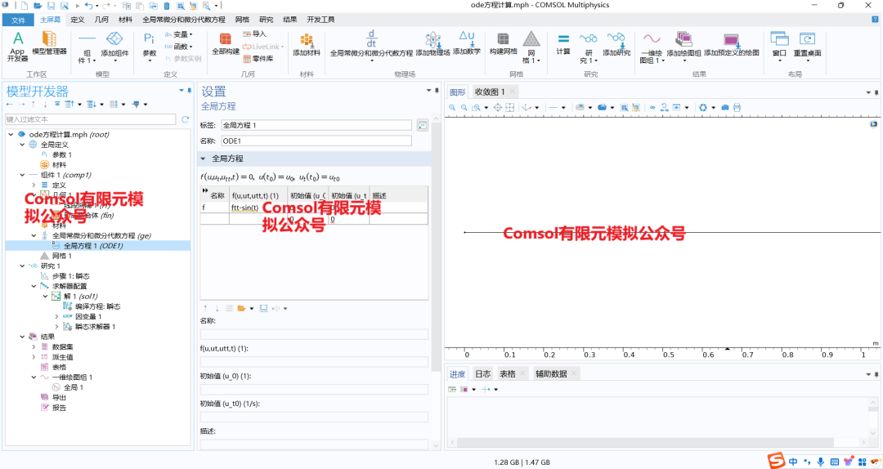This screenshot has height=469, width=883.
Task: Click zoom in icon in graphics toolbar
Action: point(452,108)
